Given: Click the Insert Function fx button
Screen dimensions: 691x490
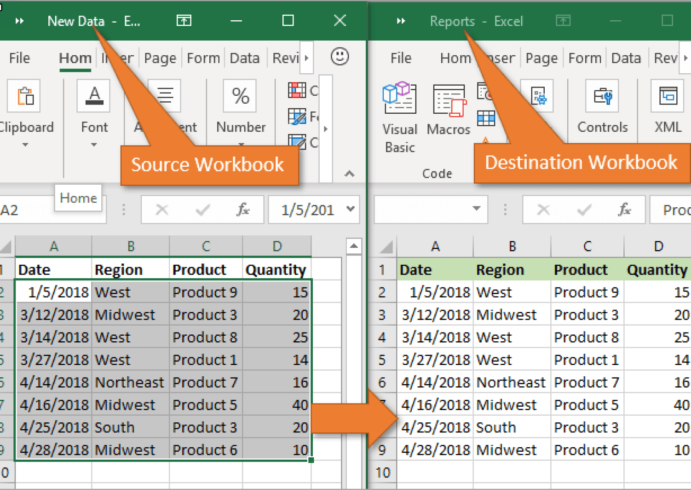Looking at the screenshot, I should pos(244,210).
